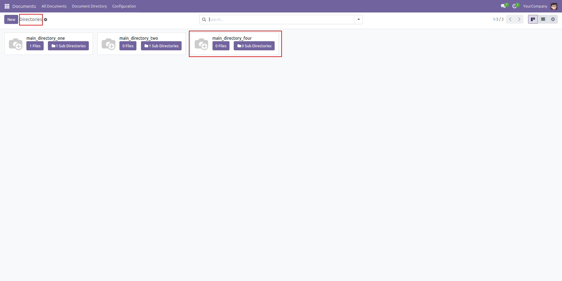Open the main_directory_four card title

[x=232, y=38]
